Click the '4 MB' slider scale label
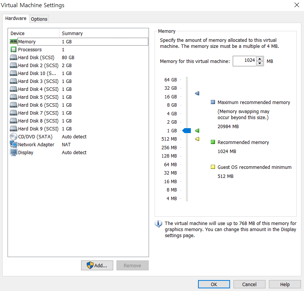 (172, 198)
